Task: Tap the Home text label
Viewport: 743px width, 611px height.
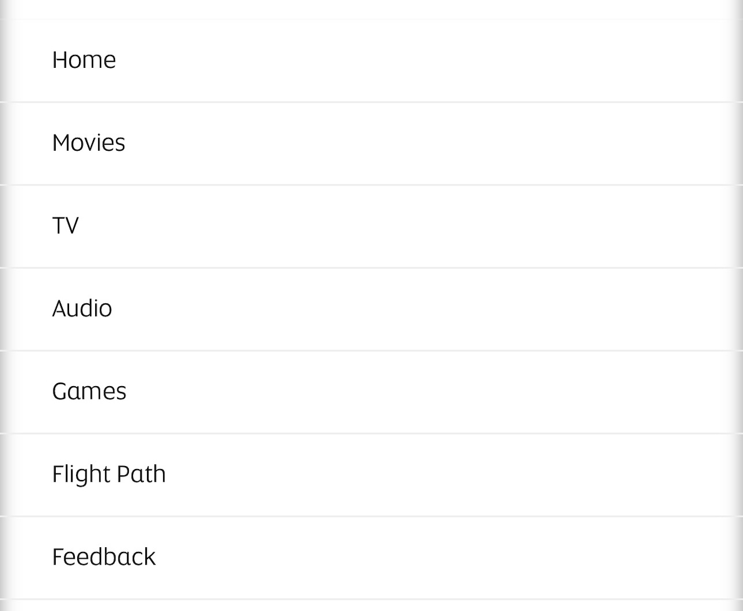Action: 84,60
